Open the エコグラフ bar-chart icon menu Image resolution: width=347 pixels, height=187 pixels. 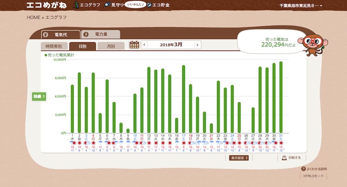[x=86, y=5]
